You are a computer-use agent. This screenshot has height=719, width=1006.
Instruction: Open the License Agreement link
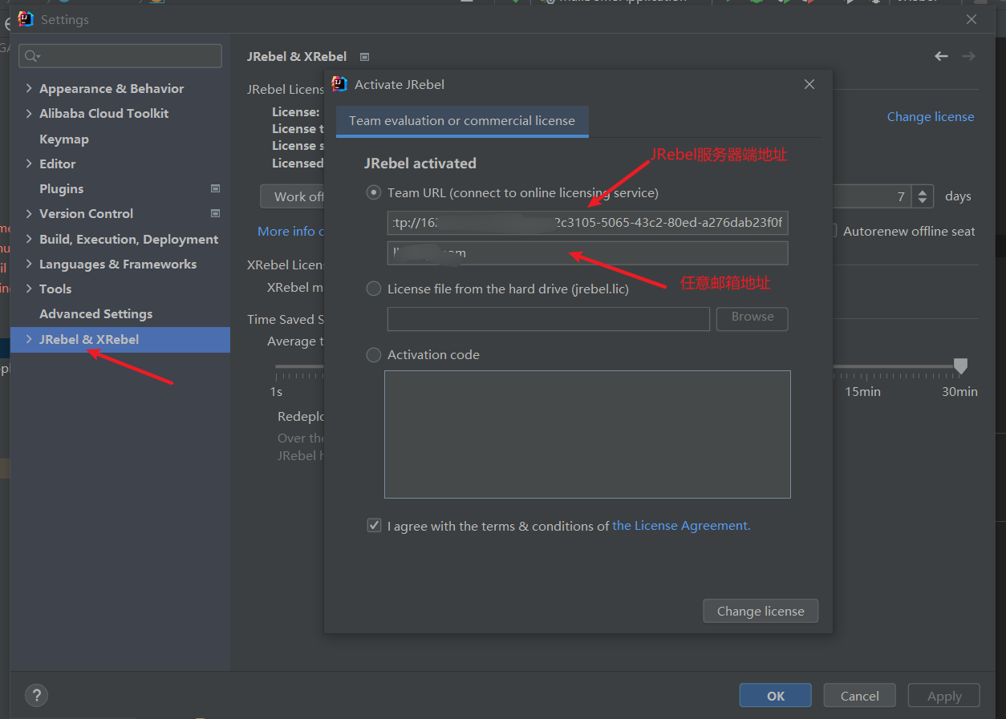pyautogui.click(x=681, y=526)
